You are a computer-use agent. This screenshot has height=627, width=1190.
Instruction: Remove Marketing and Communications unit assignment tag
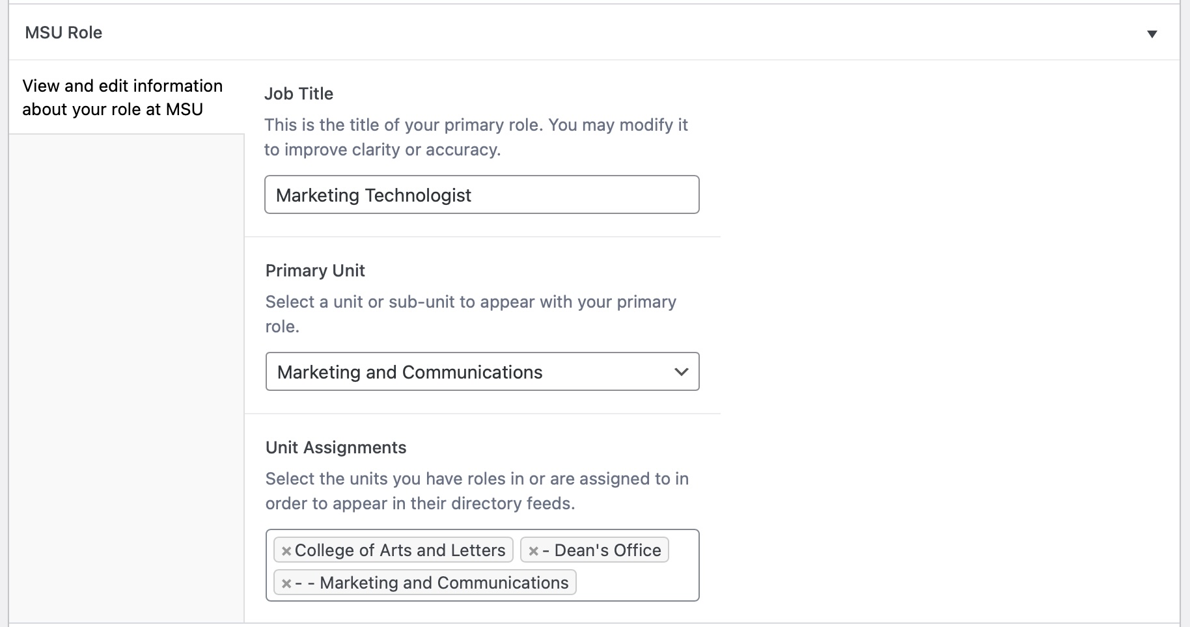click(286, 583)
